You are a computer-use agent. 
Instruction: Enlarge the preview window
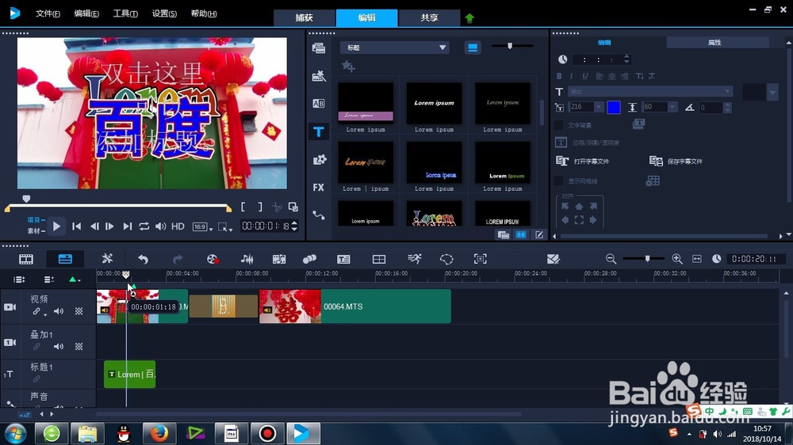293,207
